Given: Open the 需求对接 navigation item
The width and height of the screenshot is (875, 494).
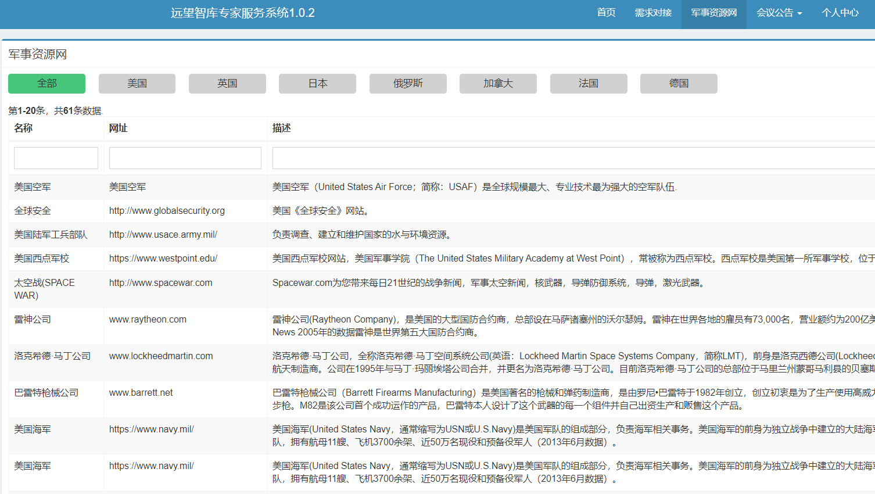Looking at the screenshot, I should click(x=653, y=13).
